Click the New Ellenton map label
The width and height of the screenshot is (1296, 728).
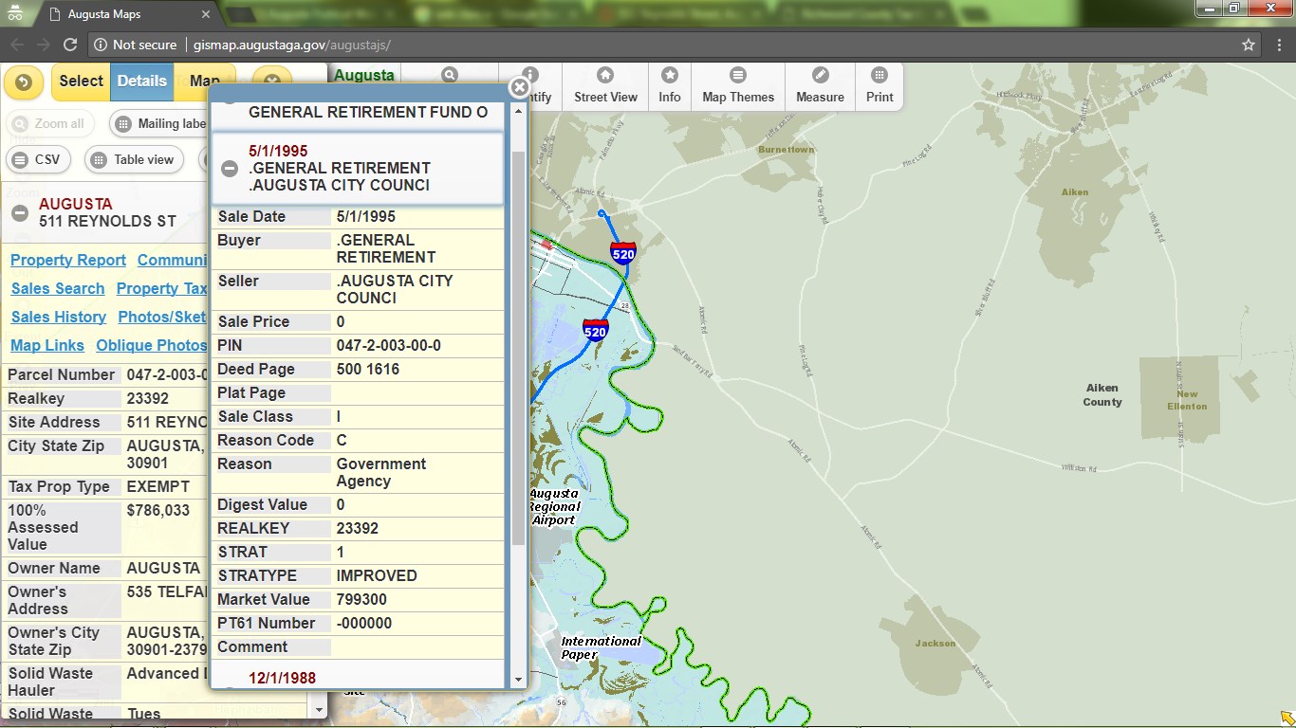click(1187, 400)
